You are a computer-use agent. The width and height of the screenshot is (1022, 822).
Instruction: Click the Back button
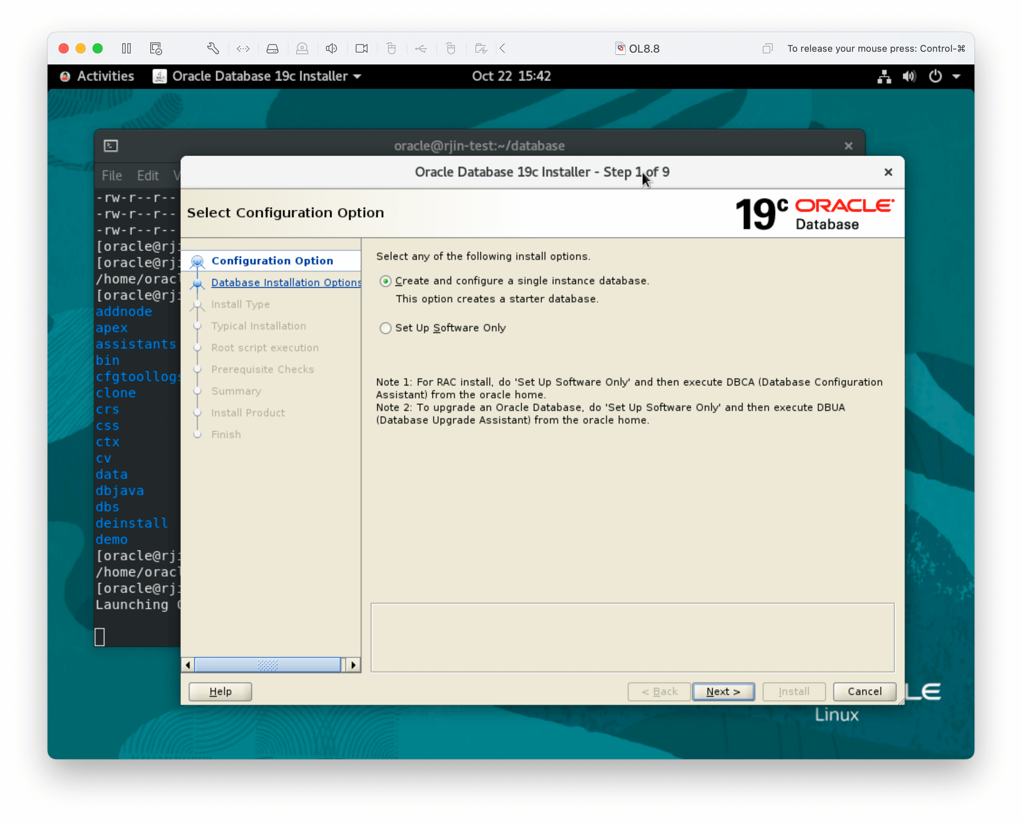[659, 691]
